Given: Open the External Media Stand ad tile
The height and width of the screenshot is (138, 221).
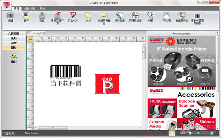Looking at the screenshot, I should pyautogui.click(x=162, y=124).
